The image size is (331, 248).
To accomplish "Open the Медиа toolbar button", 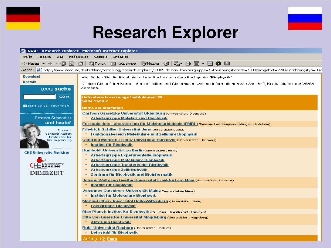I will point(150,64).
